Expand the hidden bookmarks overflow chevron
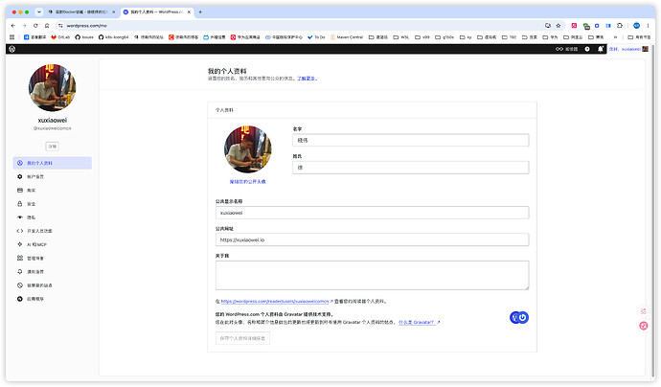The width and height of the screenshot is (661, 387). [615, 37]
